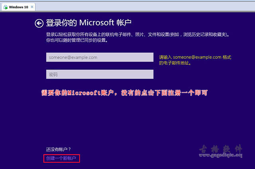This screenshot has width=255, height=169.
Task: Open the 创建一个新帐户 link
Action: click(x=63, y=159)
